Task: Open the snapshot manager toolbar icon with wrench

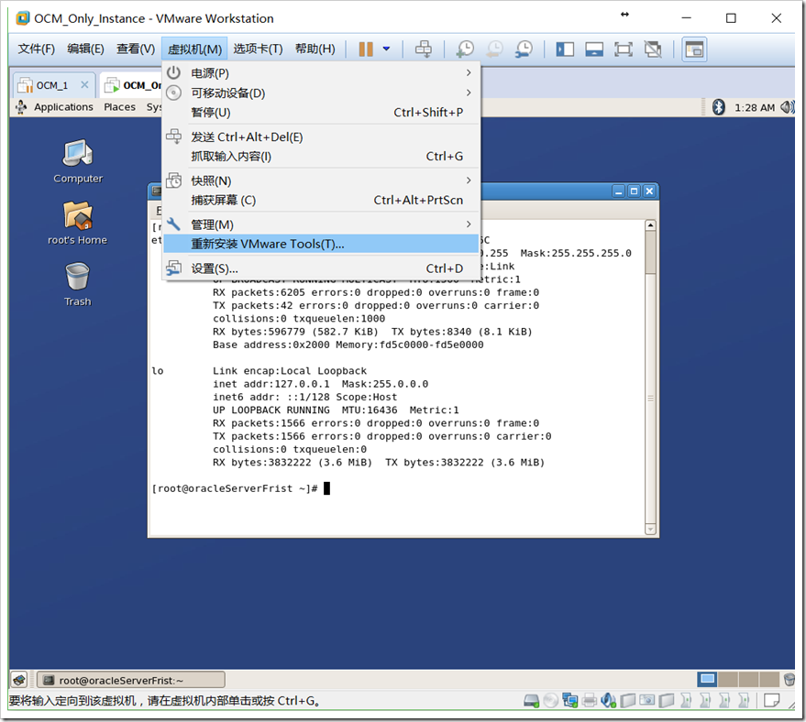Action: [524, 49]
